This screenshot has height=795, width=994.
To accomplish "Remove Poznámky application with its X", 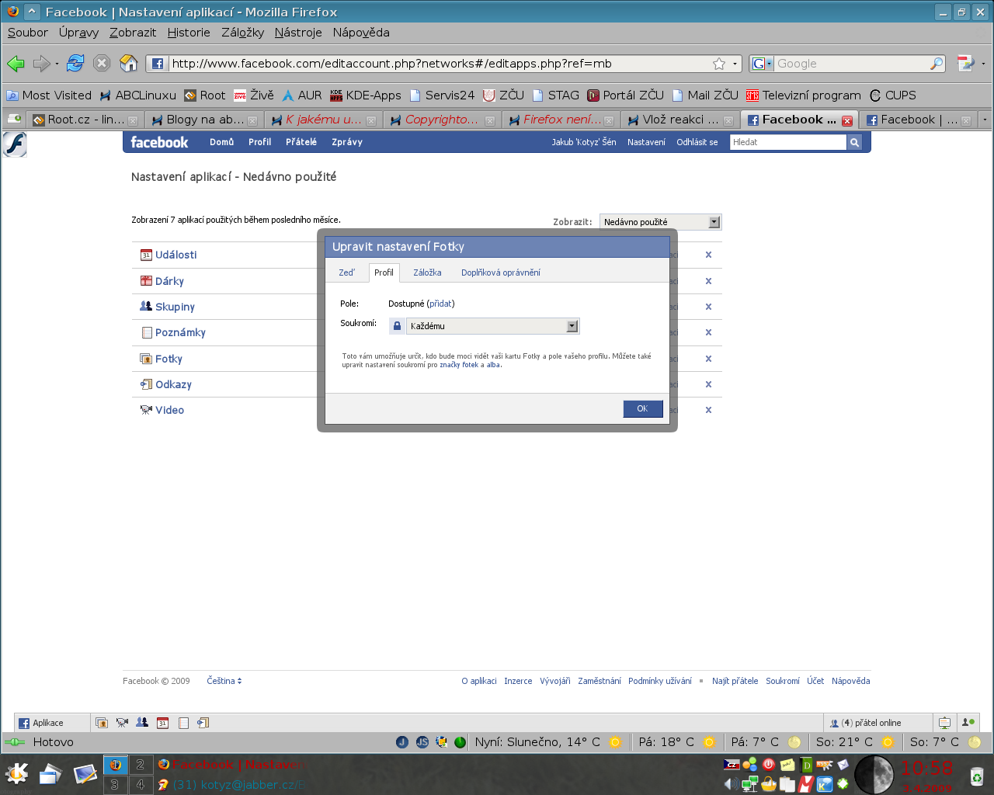I will tap(708, 332).
